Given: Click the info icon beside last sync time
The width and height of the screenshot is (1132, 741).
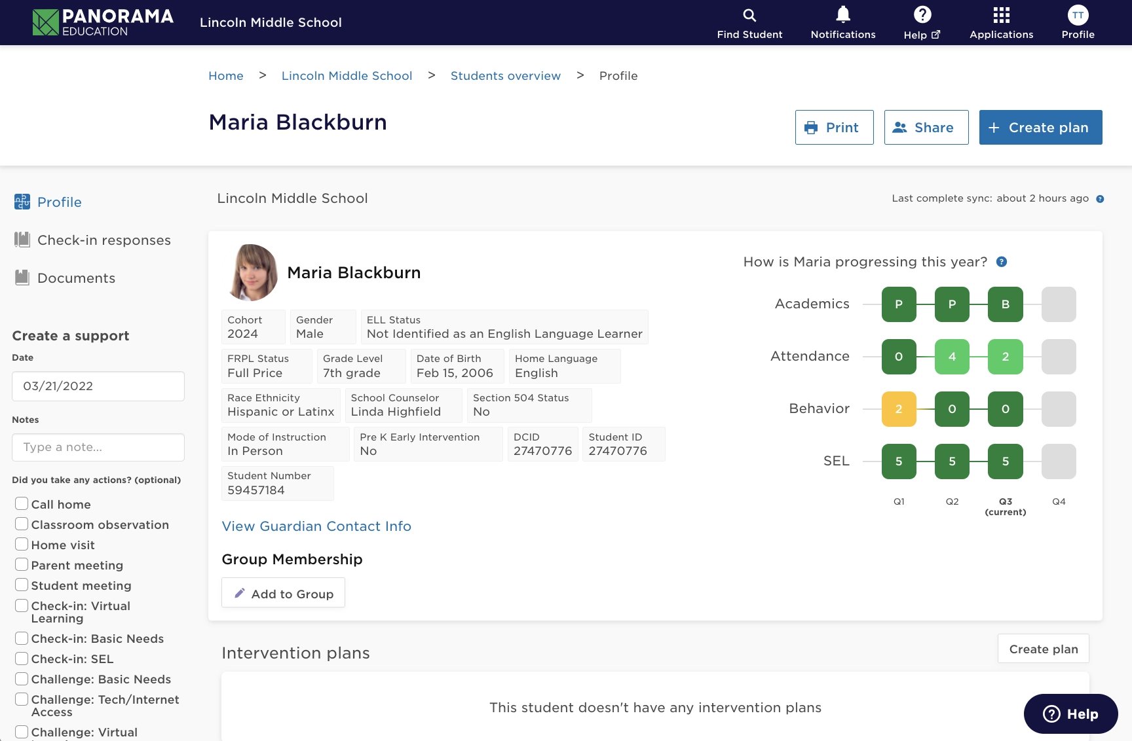Looking at the screenshot, I should coord(1100,199).
